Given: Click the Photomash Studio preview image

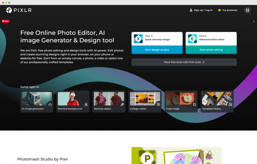Looking at the screenshot, I should [x=176, y=156].
